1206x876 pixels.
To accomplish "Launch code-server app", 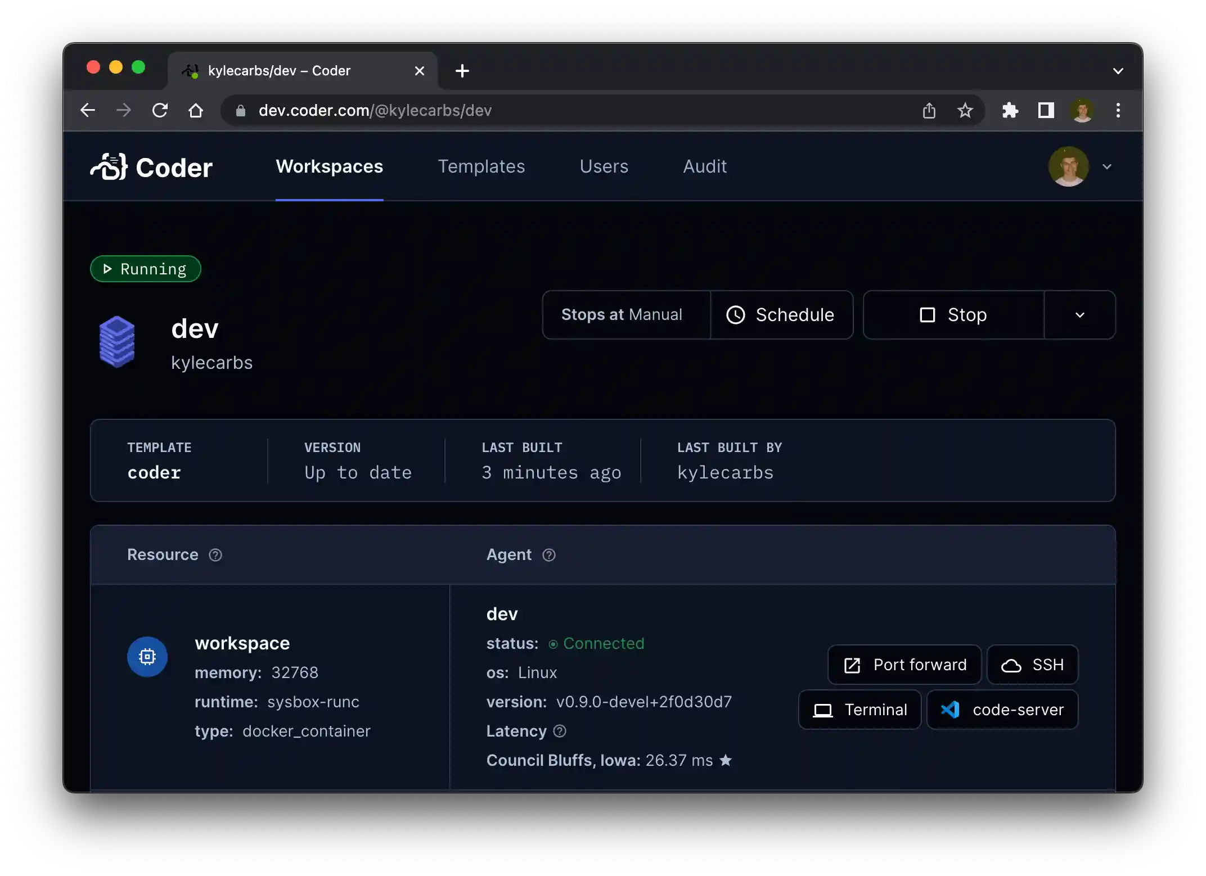I will [x=1002, y=710].
